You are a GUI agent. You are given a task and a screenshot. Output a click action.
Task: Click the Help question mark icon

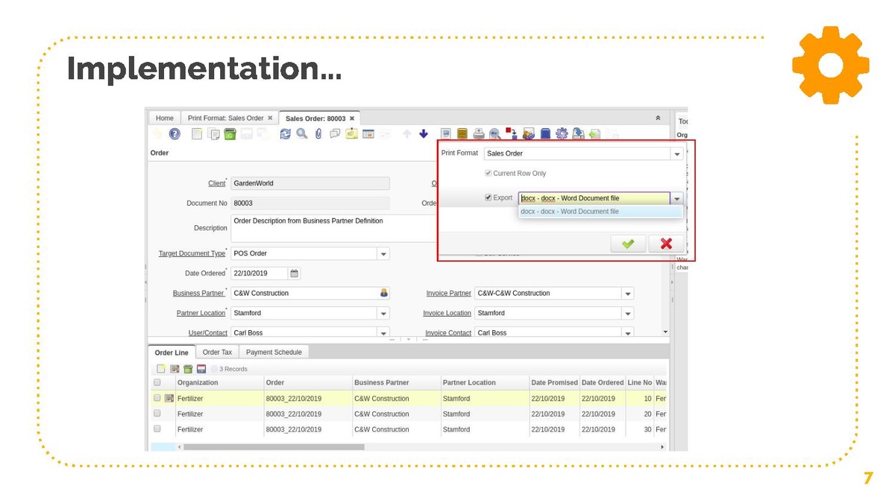[175, 134]
